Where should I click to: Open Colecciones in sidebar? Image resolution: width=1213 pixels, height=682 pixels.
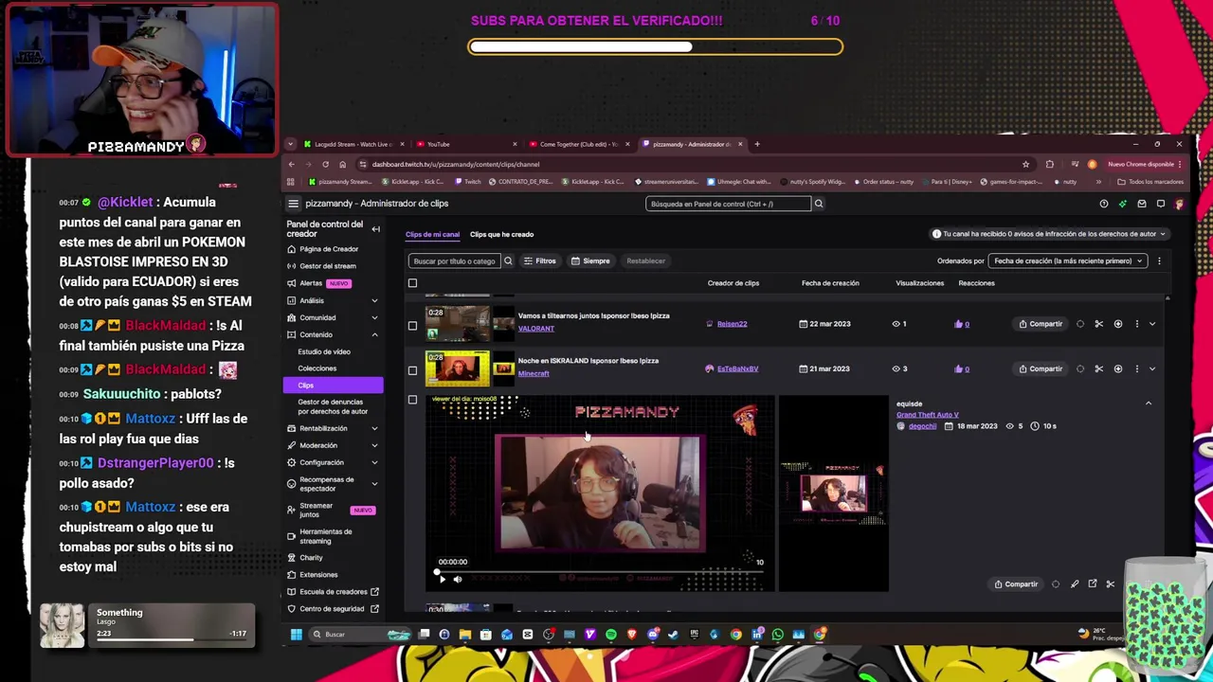[x=317, y=368]
